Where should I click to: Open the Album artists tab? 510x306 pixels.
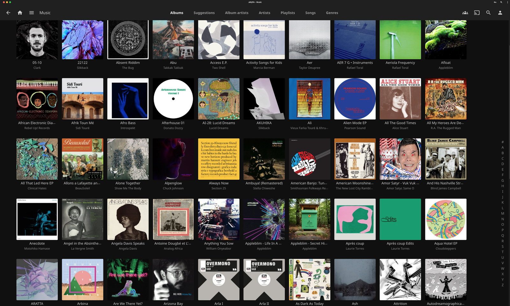click(x=237, y=13)
